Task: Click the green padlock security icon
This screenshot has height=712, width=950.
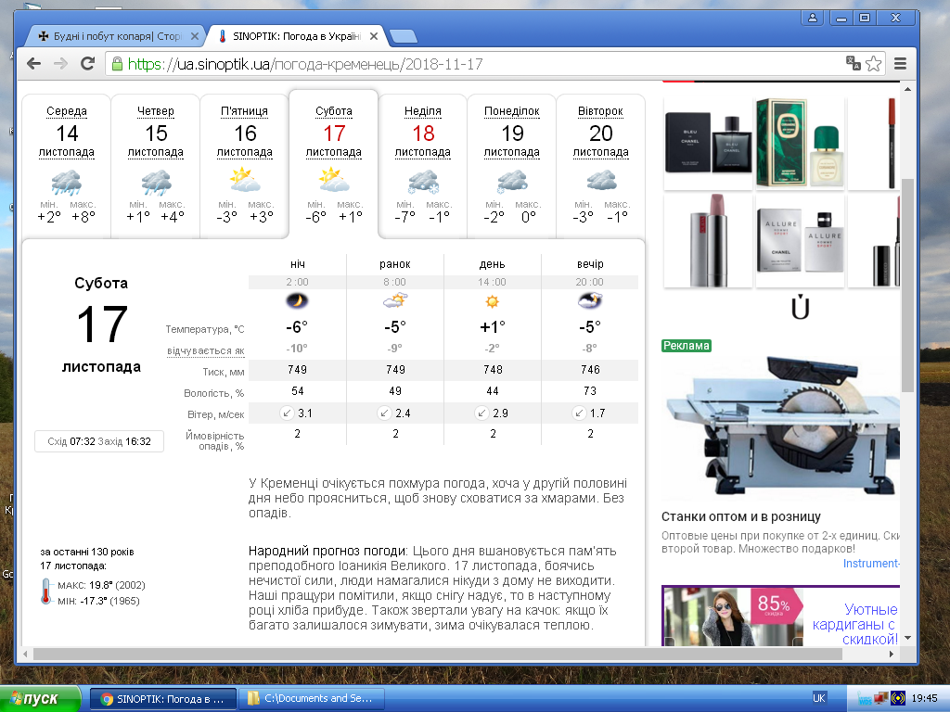Action: [x=117, y=64]
